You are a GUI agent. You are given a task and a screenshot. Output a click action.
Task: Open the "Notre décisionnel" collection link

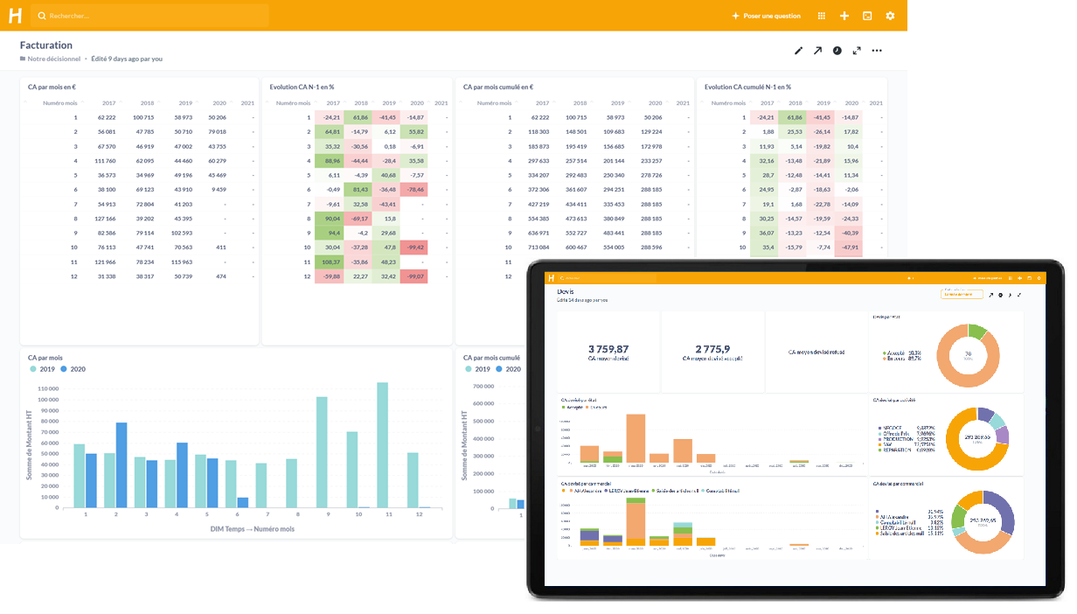coord(54,59)
